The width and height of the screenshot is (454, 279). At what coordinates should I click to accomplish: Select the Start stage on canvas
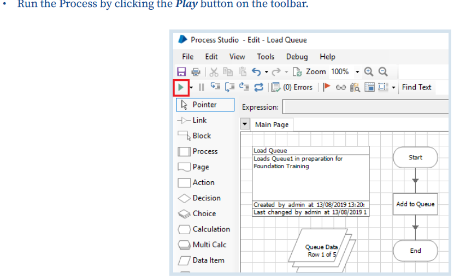click(415, 157)
